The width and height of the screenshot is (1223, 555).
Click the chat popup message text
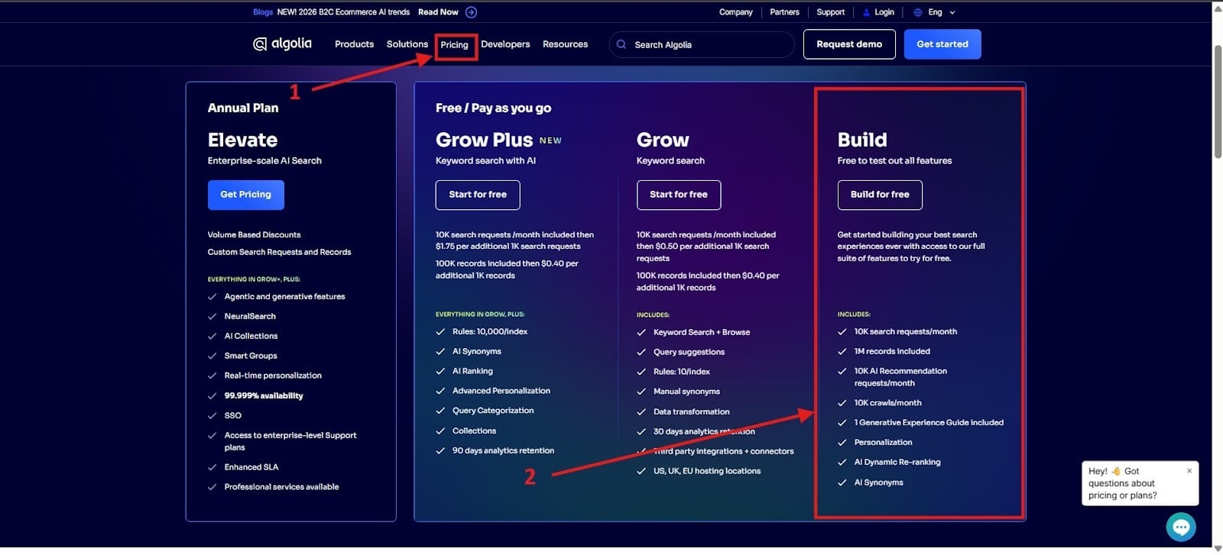tap(1122, 483)
